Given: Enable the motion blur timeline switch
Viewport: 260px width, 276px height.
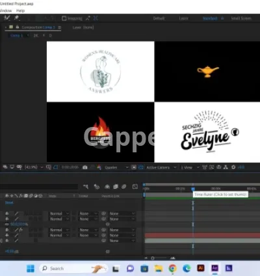Looking at the screenshot, I should [124, 186].
